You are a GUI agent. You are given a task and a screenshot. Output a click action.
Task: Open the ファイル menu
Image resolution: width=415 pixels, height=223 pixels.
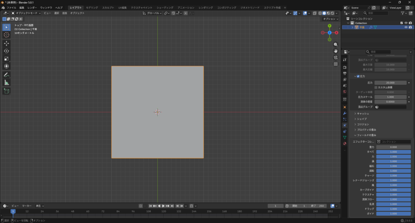[11, 8]
